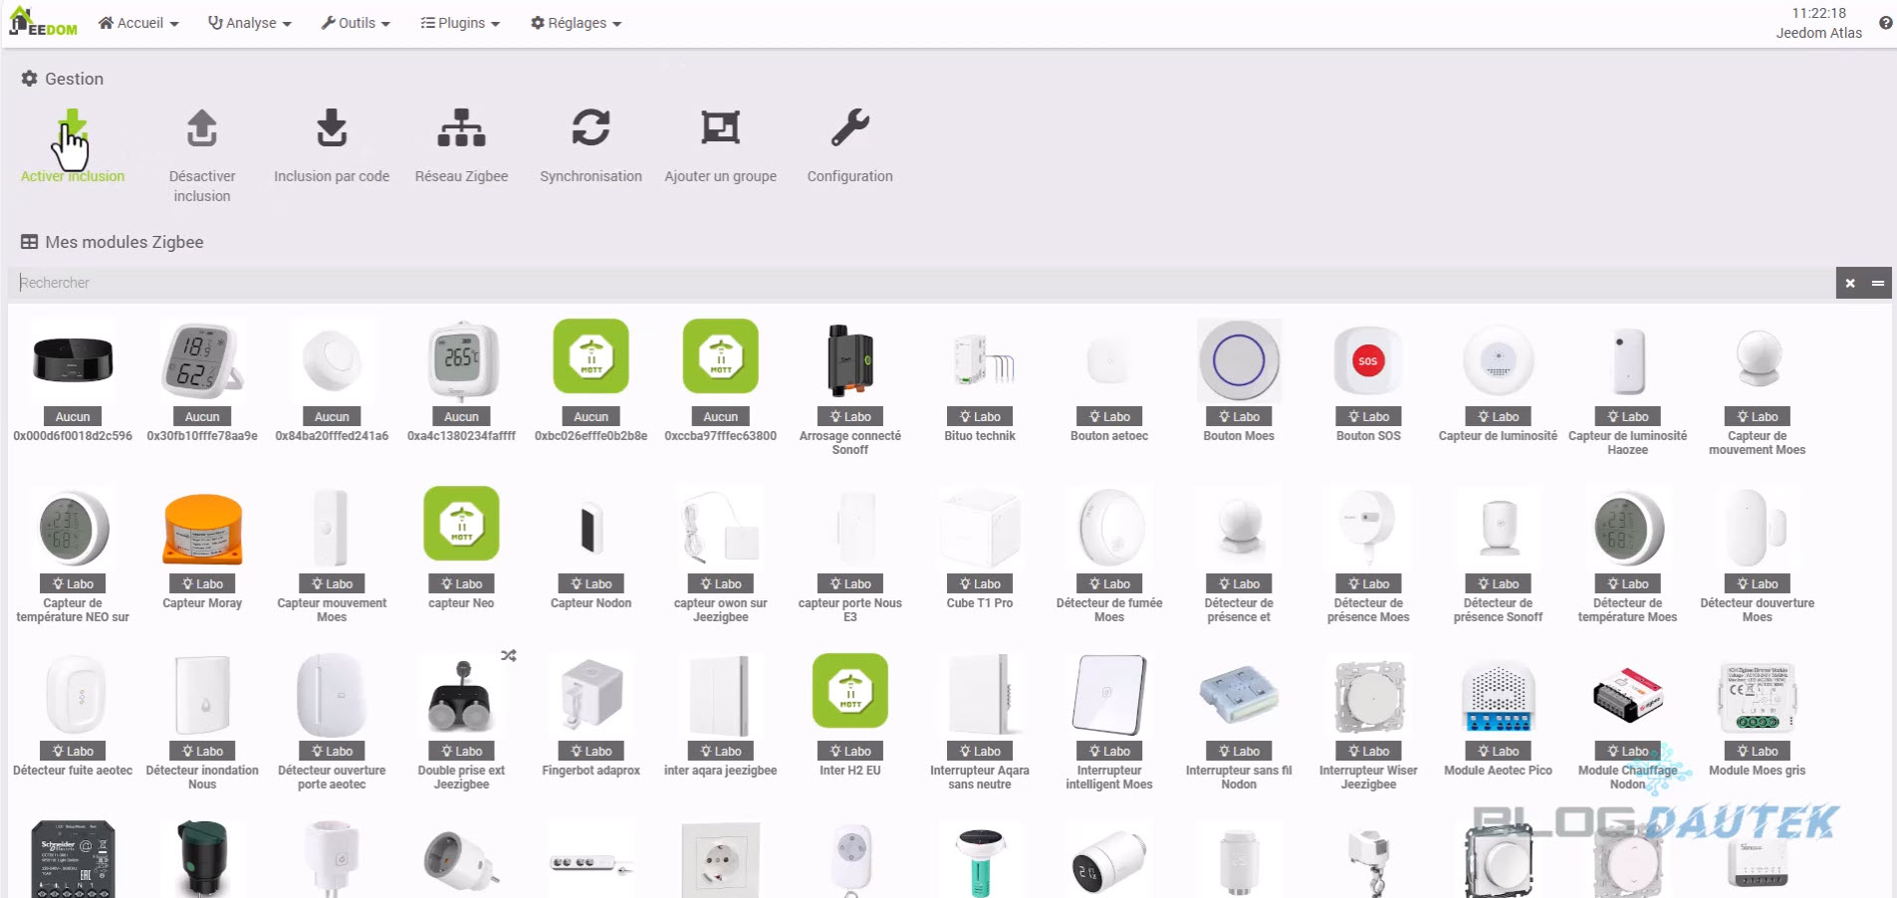
Task: Open the Cube T1 Pro device
Action: 980,530
